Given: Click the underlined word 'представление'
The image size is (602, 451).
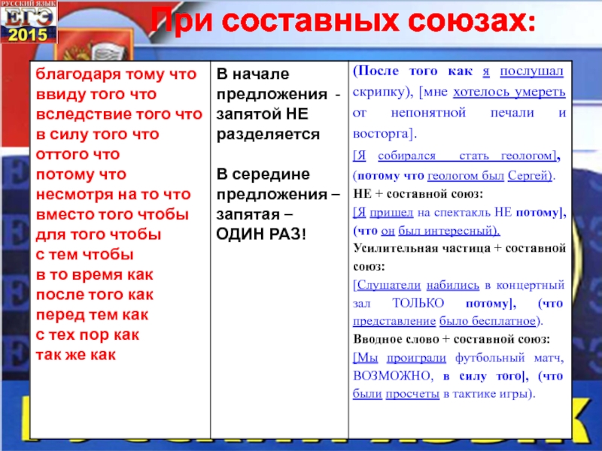Looking at the screenshot, I should coord(394,321).
